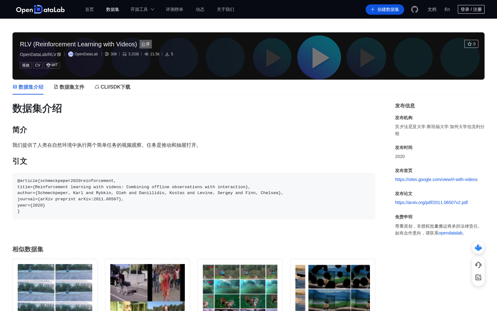
Task: Star the RLV dataset
Action: (471, 44)
